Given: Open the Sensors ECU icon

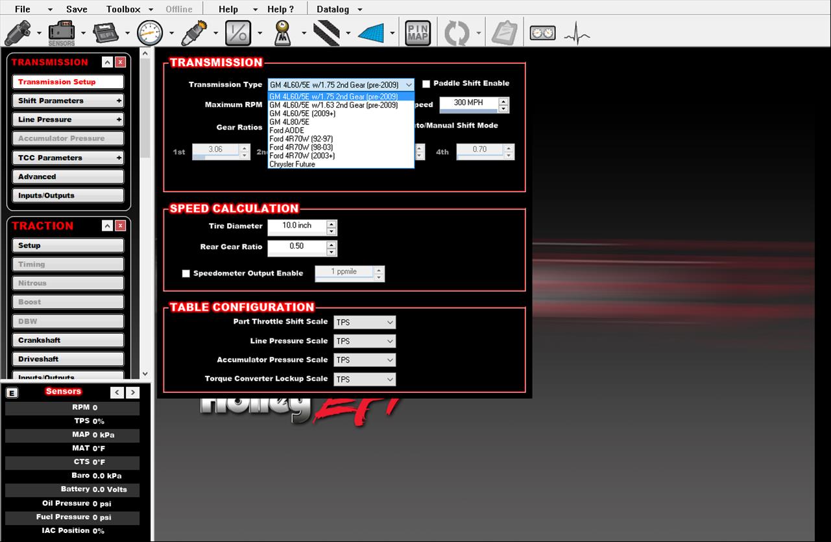Looking at the screenshot, I should coord(62,33).
